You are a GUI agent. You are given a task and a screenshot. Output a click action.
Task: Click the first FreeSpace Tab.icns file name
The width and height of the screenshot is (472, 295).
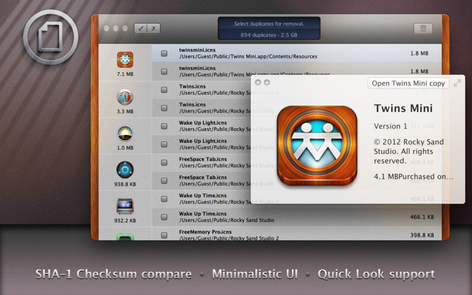203,159
